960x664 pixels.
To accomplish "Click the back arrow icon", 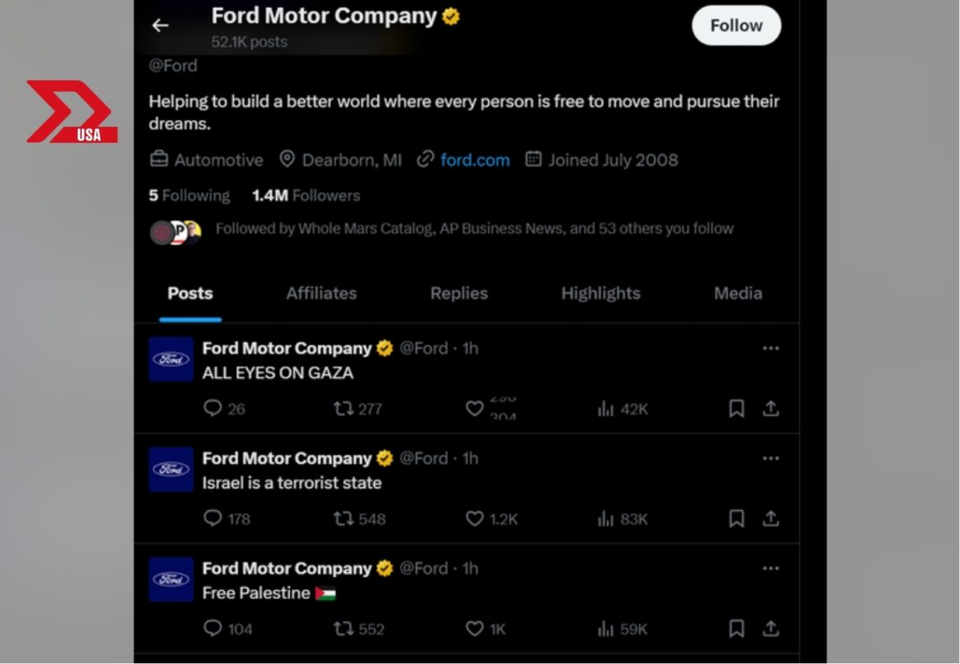I will 160,25.
